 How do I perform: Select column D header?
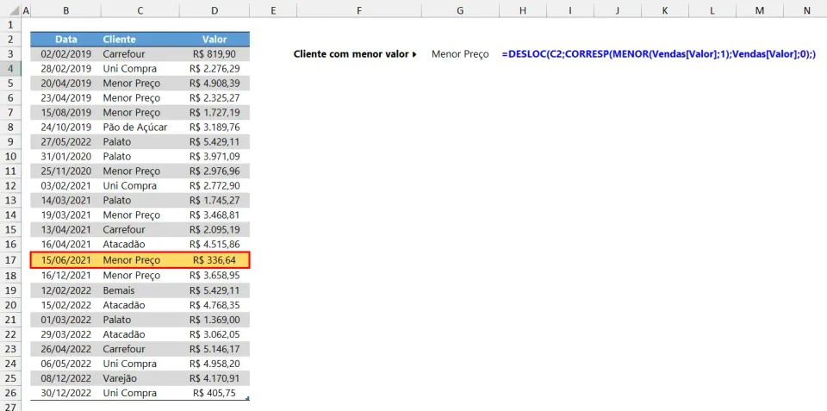215,10
